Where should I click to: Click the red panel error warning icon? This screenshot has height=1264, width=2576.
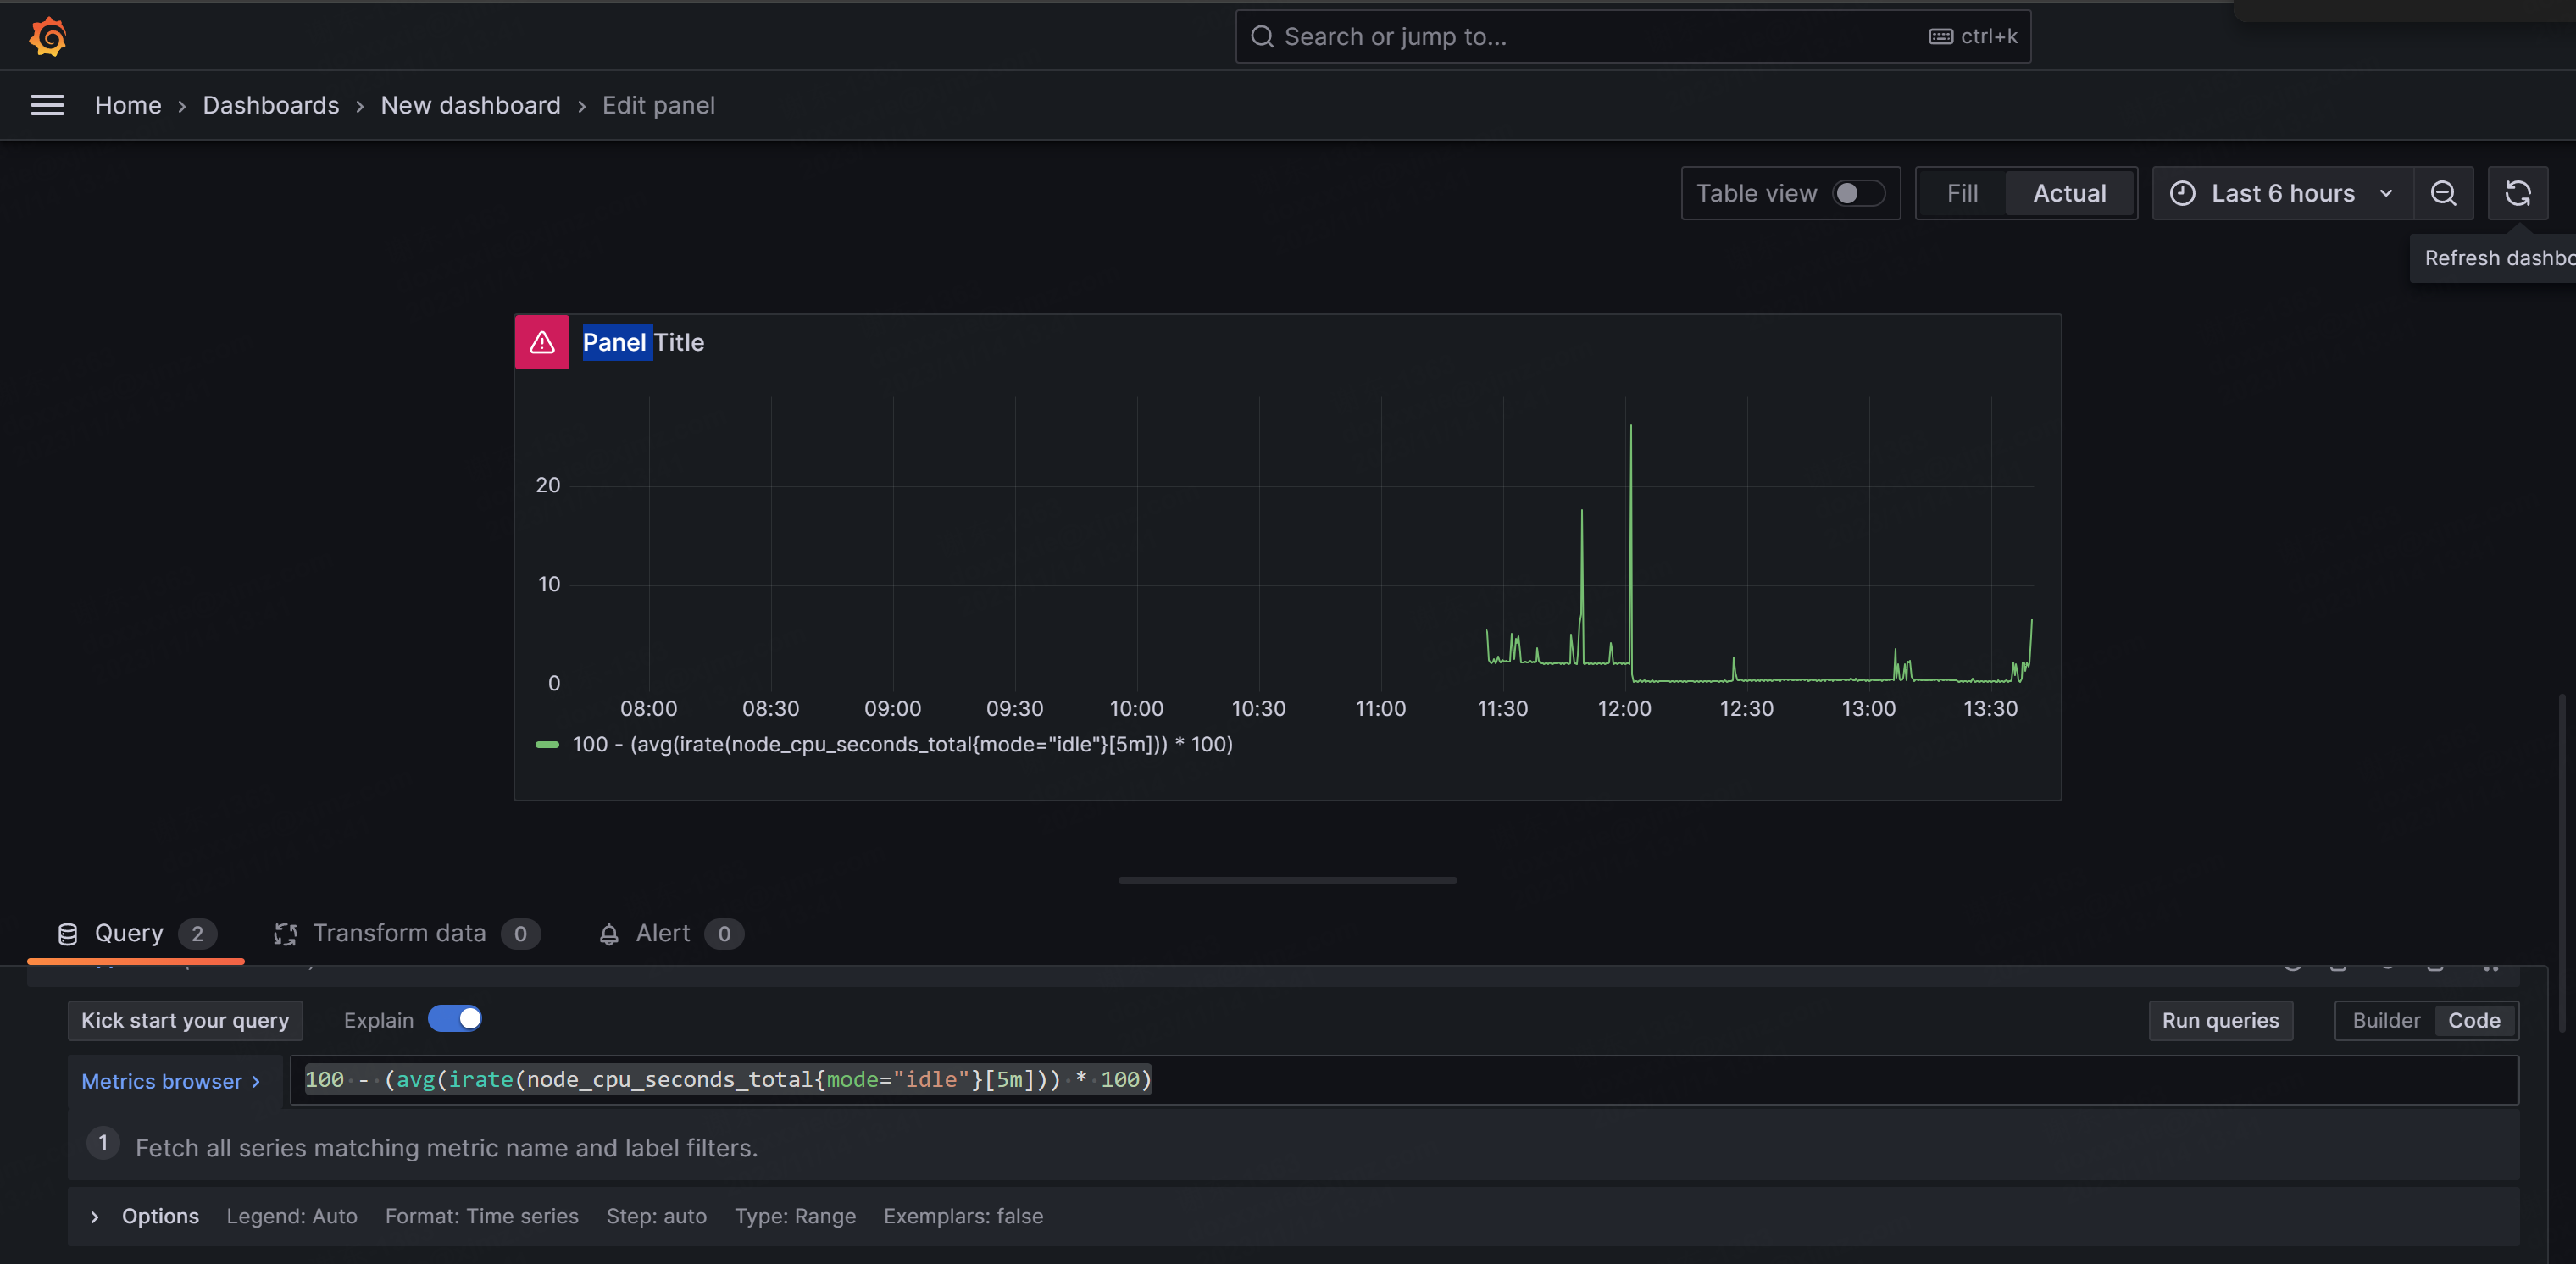tap(542, 342)
